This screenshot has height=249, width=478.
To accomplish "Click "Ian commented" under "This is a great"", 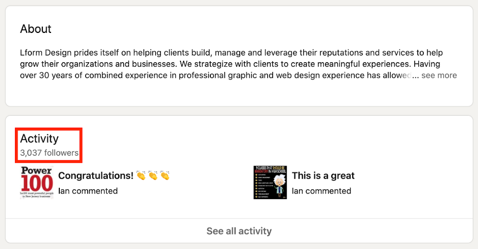I will coord(321,191).
